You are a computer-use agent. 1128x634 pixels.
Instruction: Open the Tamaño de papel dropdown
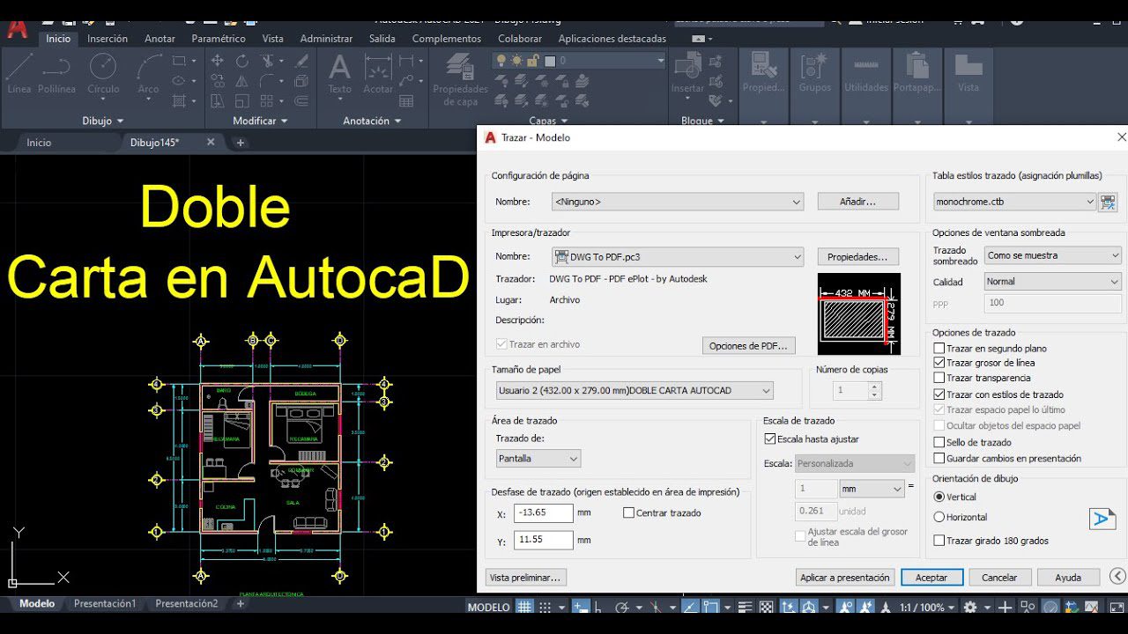pos(765,390)
